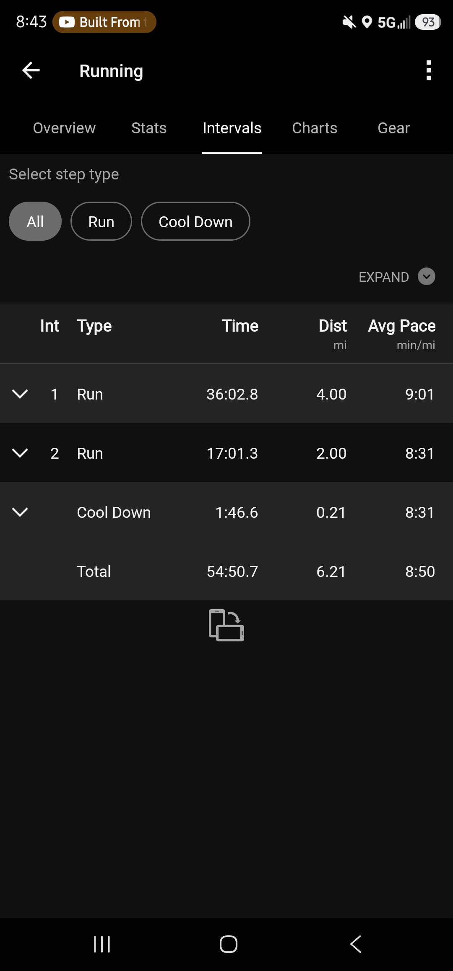Expand the Cool Down row chevron
The height and width of the screenshot is (971, 453).
20,512
